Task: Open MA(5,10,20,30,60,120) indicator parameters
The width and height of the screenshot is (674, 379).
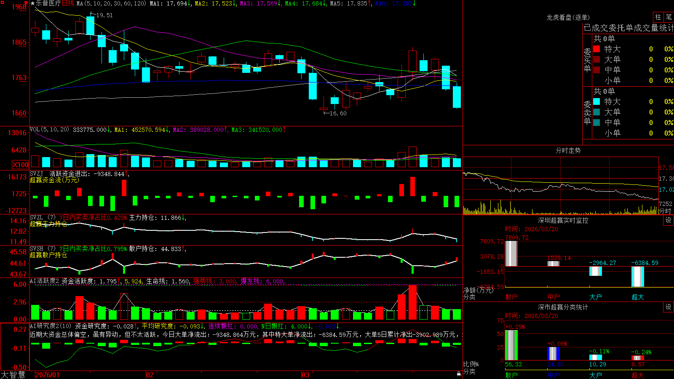Action: pyautogui.click(x=111, y=3)
